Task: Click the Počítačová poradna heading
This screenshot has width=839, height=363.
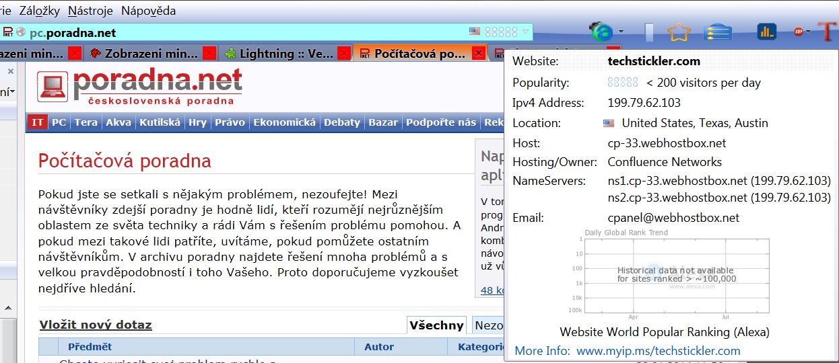Action: (x=125, y=161)
